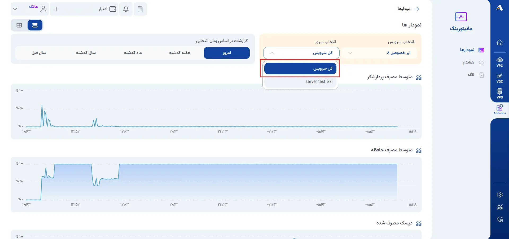Open ابر خصوصی ۸ service dropdown
The height and width of the screenshot is (239, 509).
(x=379, y=53)
